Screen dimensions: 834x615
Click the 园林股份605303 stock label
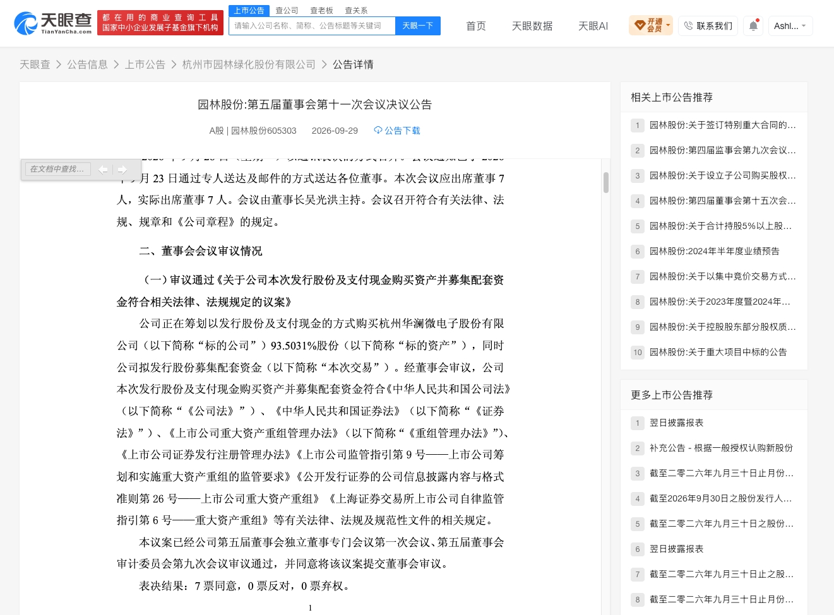click(x=264, y=131)
